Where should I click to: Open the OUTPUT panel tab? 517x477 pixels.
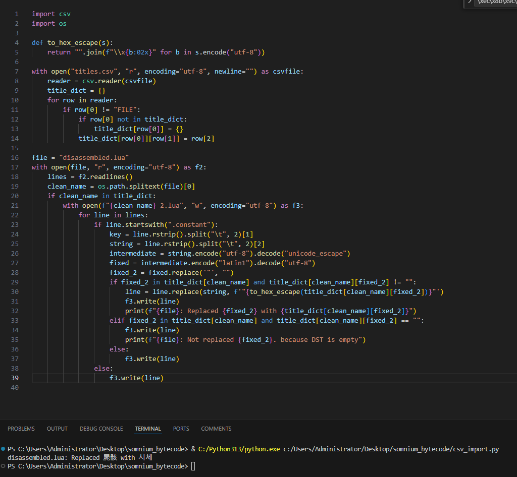(57, 429)
